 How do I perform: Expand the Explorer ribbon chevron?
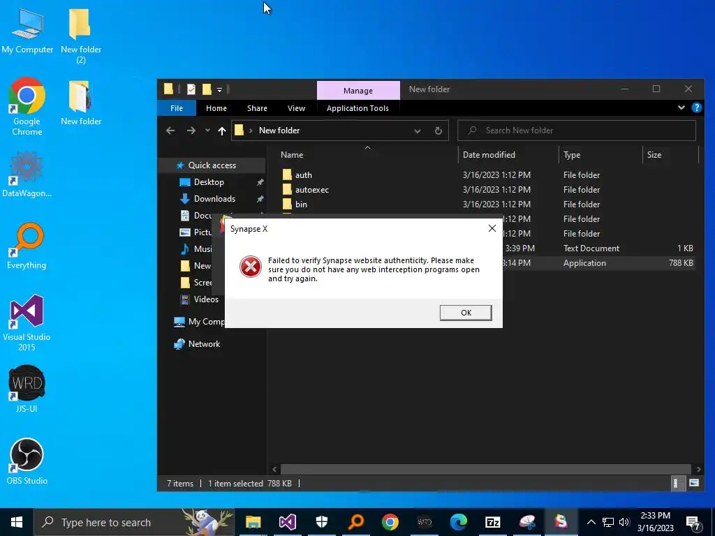(681, 107)
